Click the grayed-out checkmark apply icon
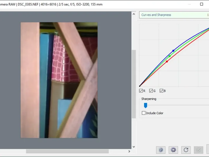This screenshot has width=209, height=157. coord(199,150)
